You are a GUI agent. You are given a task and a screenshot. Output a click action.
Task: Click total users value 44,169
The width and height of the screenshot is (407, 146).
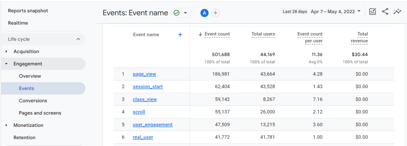[x=268, y=54]
